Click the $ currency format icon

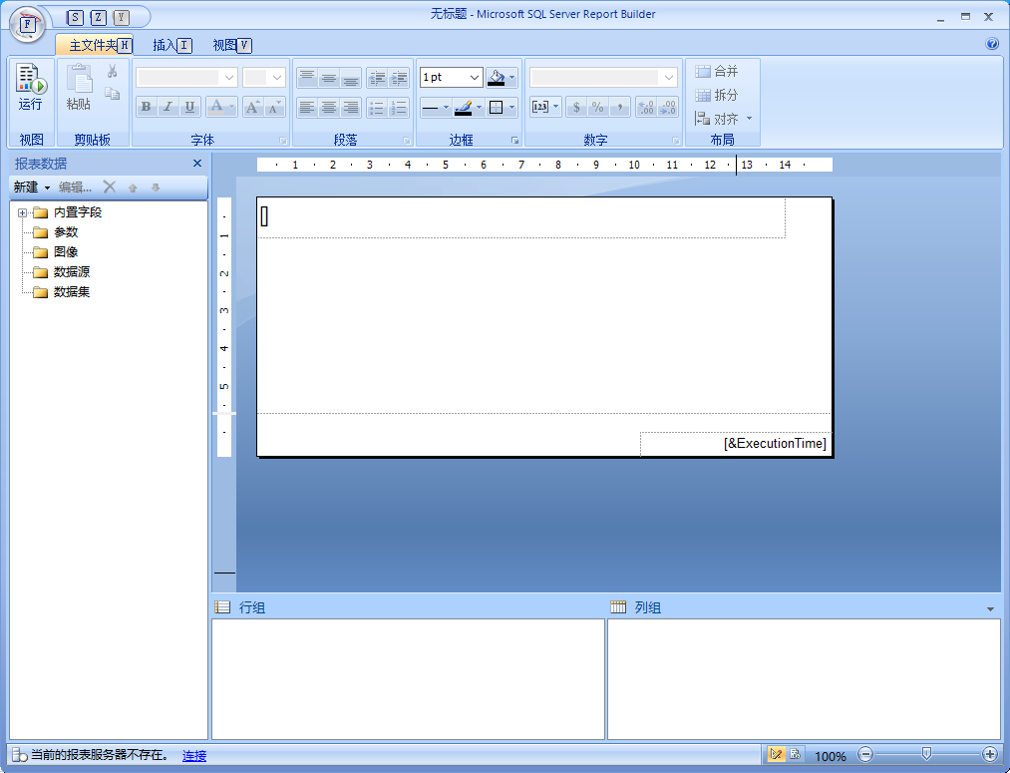point(576,107)
